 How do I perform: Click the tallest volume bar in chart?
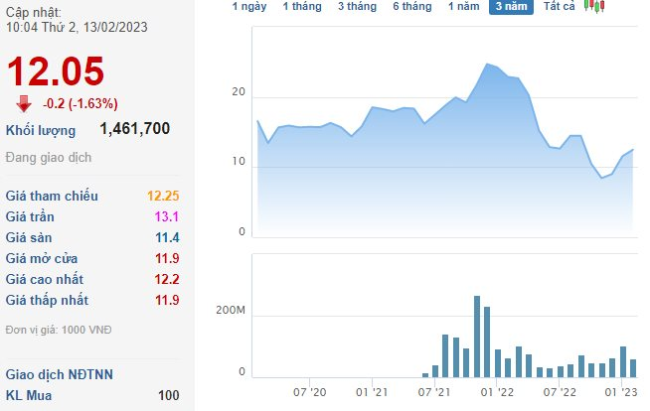[x=477, y=337]
